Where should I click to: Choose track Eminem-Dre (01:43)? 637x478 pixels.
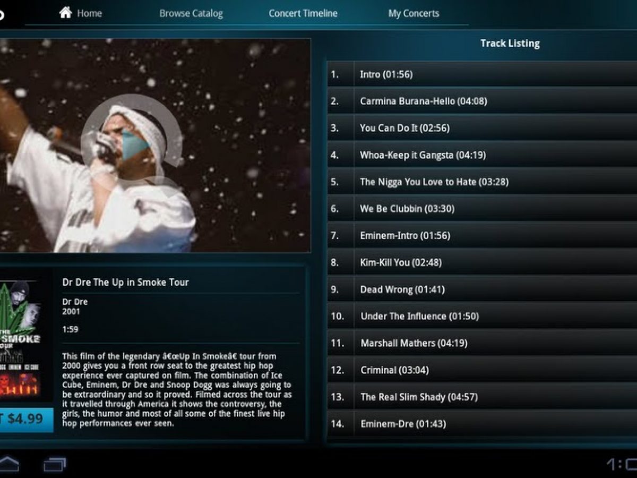482,424
